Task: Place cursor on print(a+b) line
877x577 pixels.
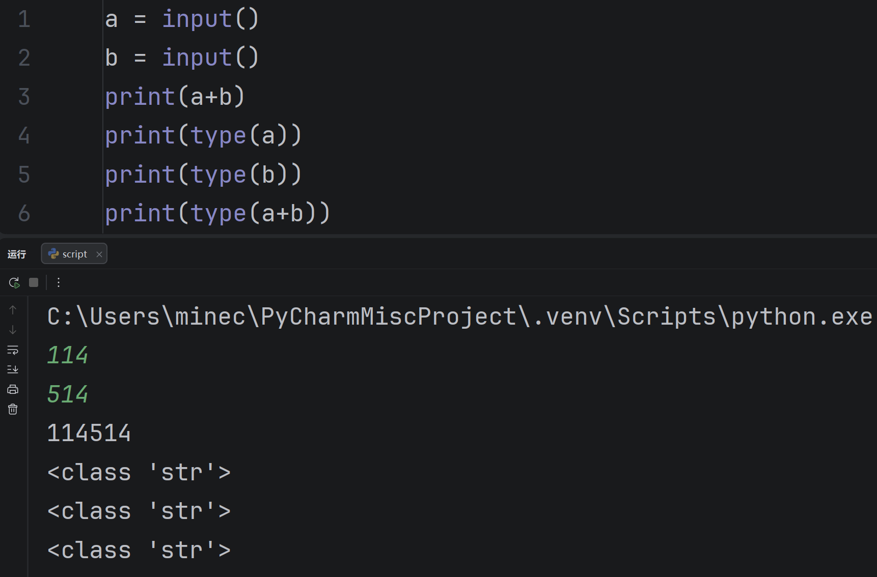Action: (175, 97)
